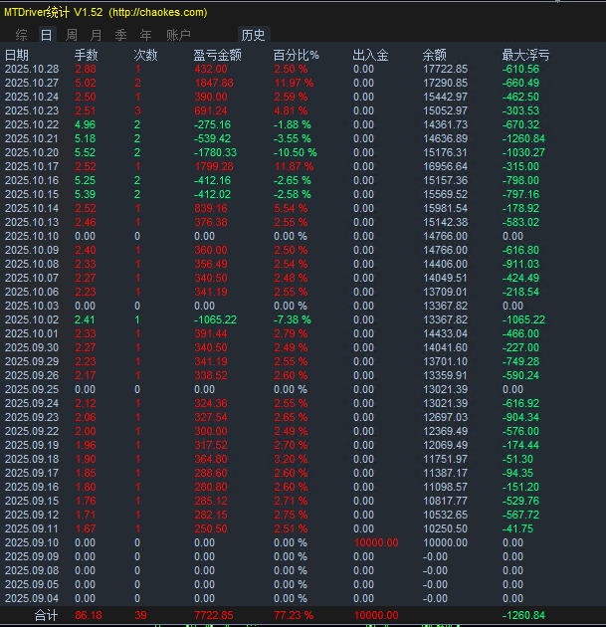Switch to the 年 yearly tab
Viewport: 606px width, 627px height.
click(x=145, y=35)
